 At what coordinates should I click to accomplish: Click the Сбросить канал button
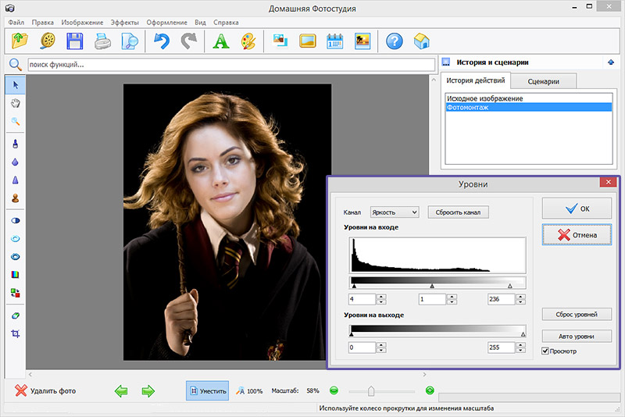coord(459,212)
